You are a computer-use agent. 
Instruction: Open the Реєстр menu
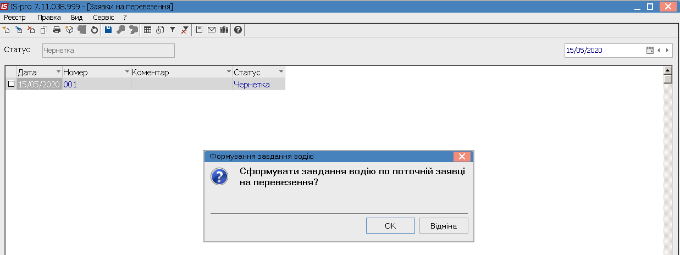(15, 18)
